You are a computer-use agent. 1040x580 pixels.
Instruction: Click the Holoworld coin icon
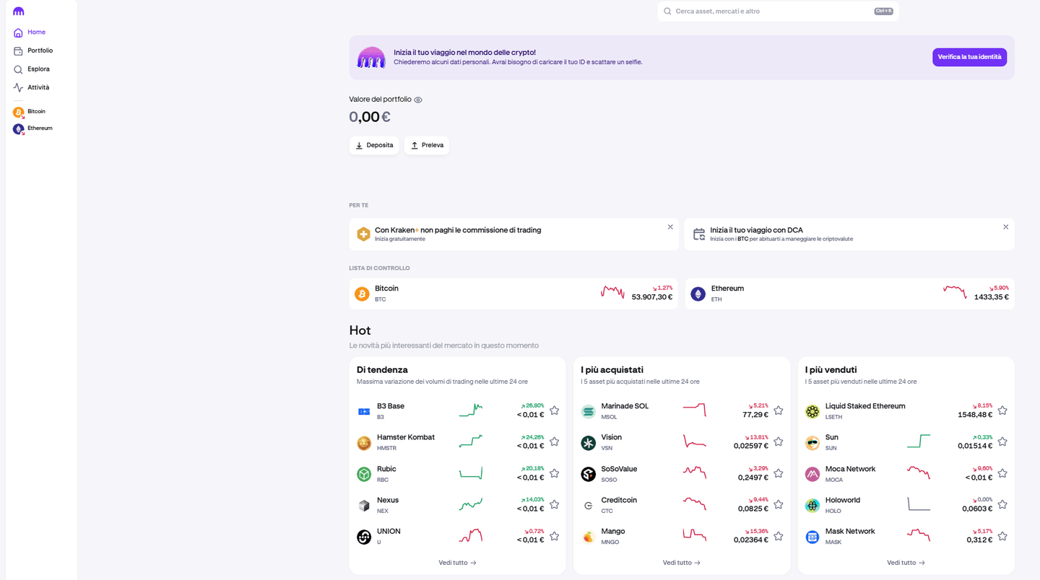(812, 506)
